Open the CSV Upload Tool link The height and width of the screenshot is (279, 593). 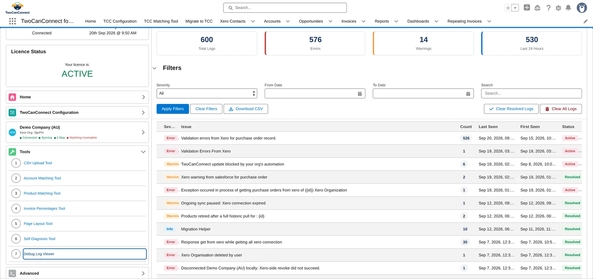pyautogui.click(x=38, y=163)
